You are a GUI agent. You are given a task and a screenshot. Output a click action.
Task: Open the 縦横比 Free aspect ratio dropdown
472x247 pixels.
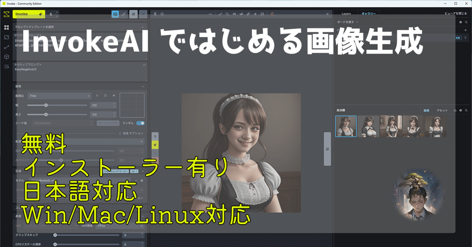click(59, 96)
